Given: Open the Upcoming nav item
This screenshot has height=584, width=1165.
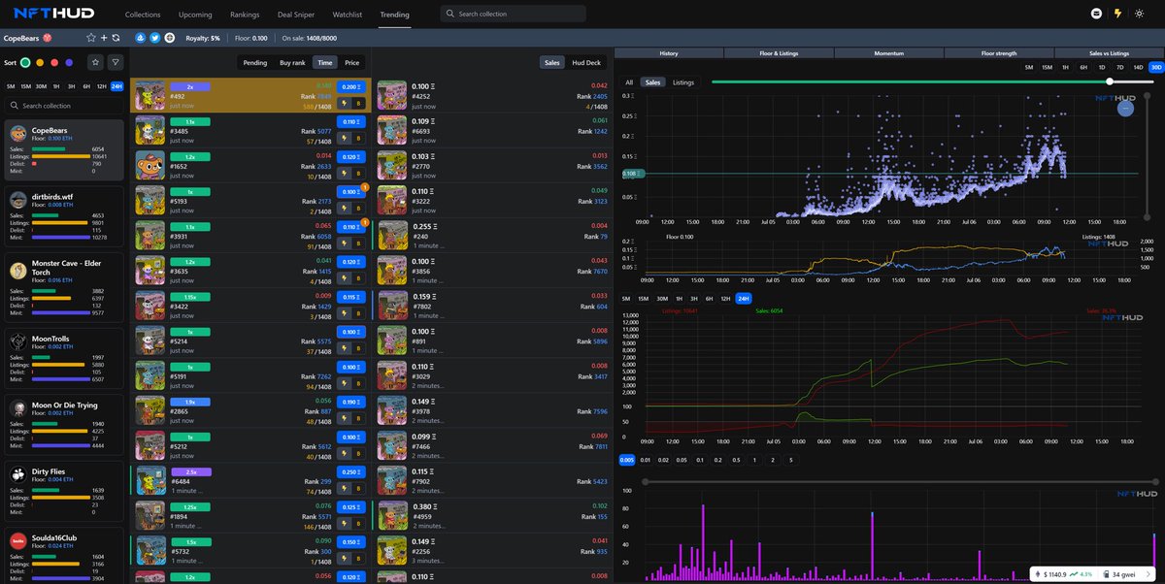Looking at the screenshot, I should (x=195, y=15).
